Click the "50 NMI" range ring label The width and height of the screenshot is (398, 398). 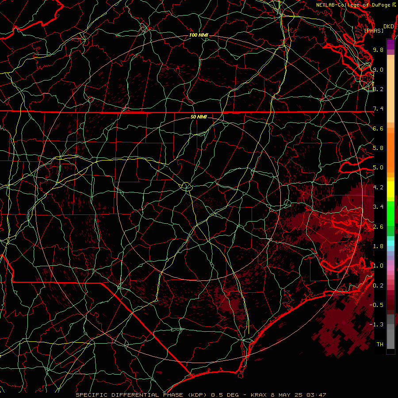click(199, 117)
